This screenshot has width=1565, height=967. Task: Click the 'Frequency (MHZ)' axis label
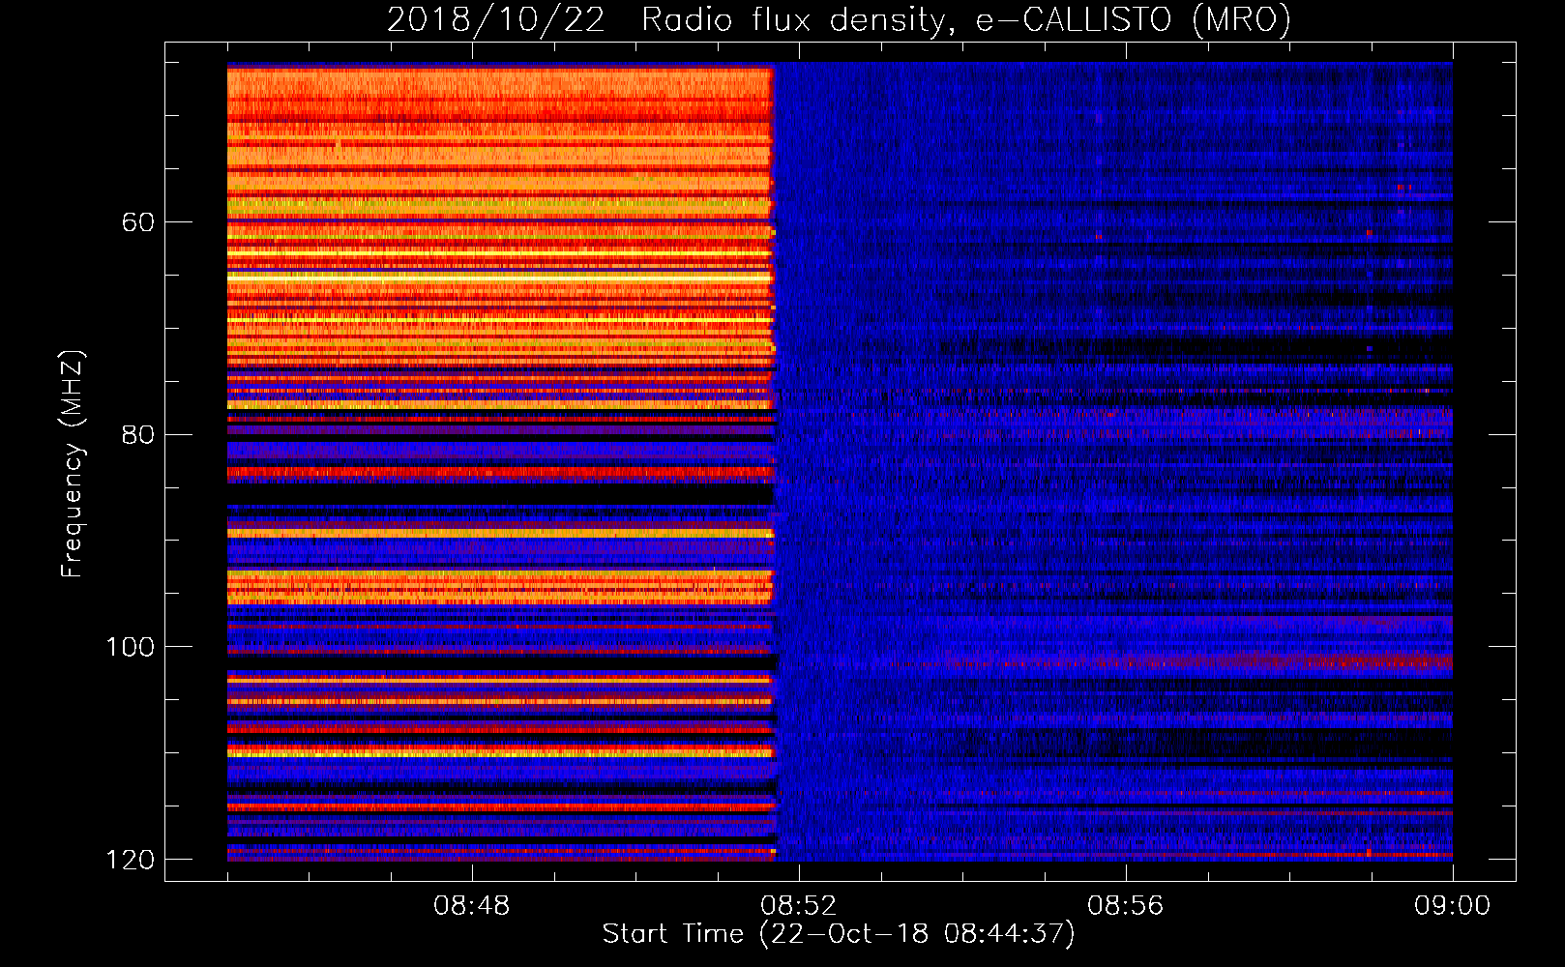(73, 463)
